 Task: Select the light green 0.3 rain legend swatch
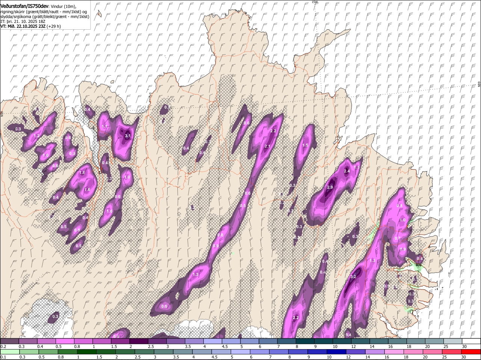pyautogui.click(x=30, y=352)
